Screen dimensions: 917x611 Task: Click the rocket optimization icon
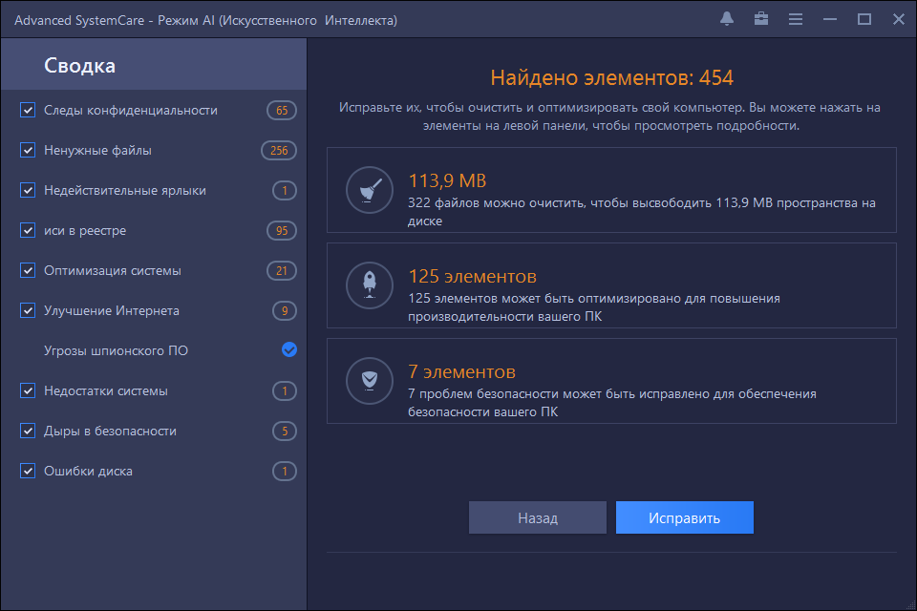click(x=370, y=284)
